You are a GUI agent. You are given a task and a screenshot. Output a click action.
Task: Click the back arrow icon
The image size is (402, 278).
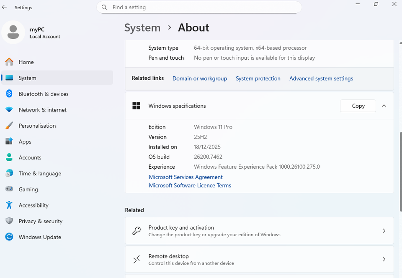(x=4, y=7)
